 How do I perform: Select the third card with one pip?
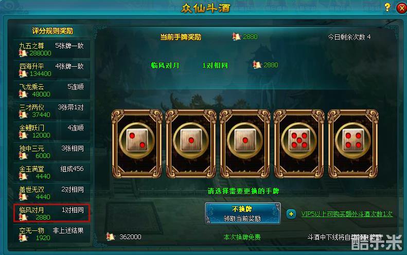[245, 144]
